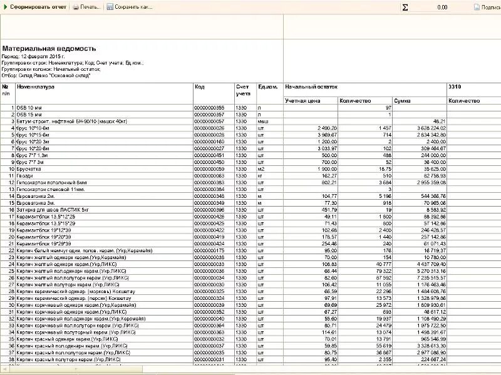Select Брус 7*7 1,3м cell

point(104,155)
